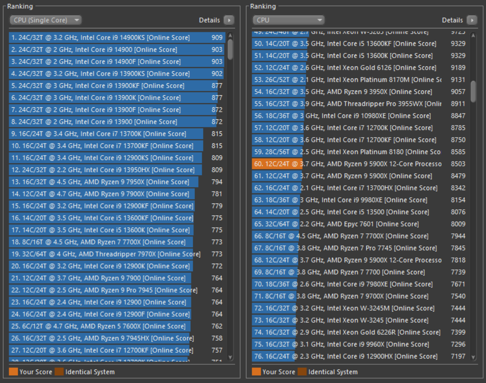Click Details arrow in single core ranking
The image size is (486, 383).
pyautogui.click(x=229, y=20)
